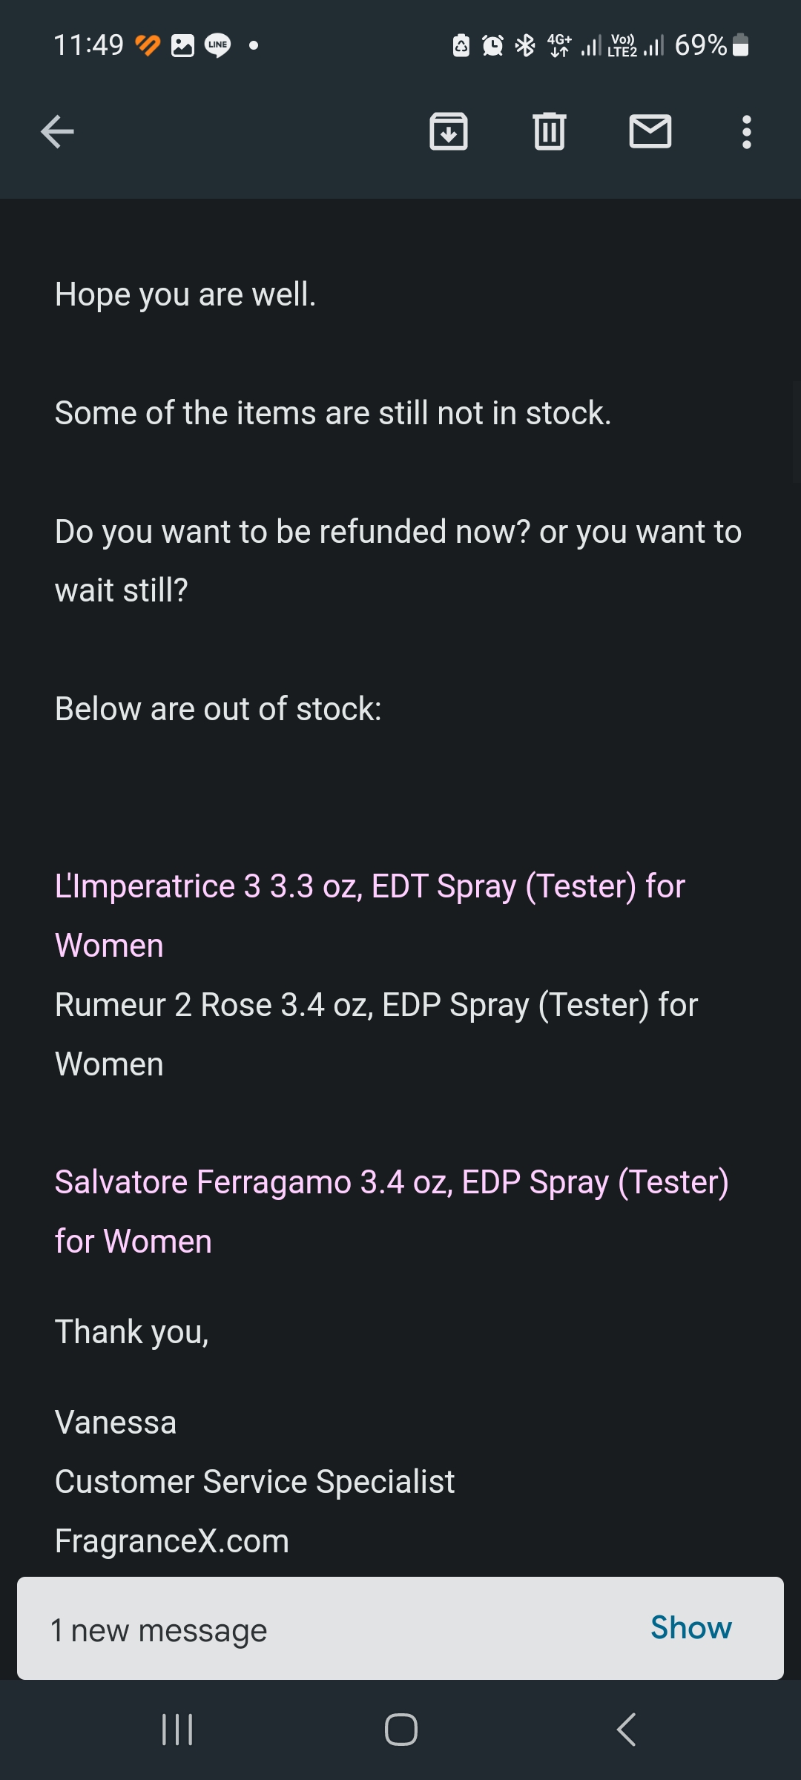The height and width of the screenshot is (1780, 801).
Task: Tap the clock showing 11:49
Action: [x=88, y=45]
